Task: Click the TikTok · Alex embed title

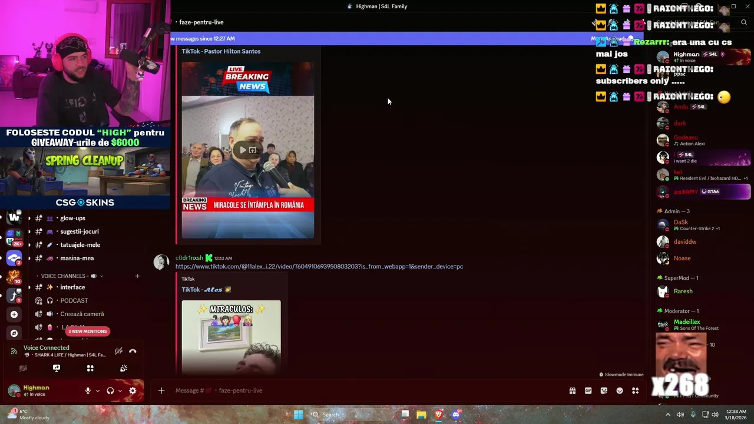Action: pyautogui.click(x=206, y=290)
